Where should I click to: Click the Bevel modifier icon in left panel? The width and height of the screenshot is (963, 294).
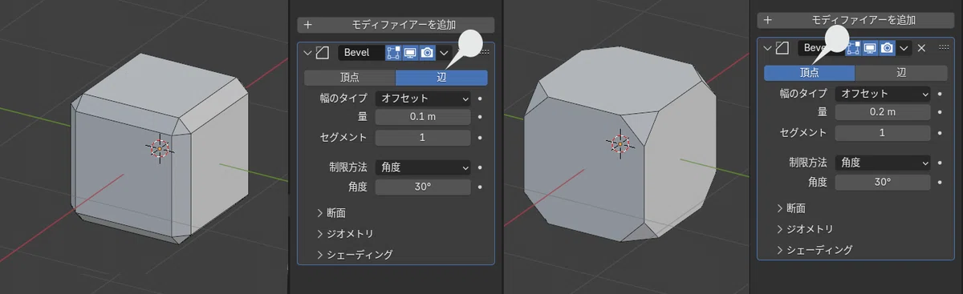(x=323, y=53)
